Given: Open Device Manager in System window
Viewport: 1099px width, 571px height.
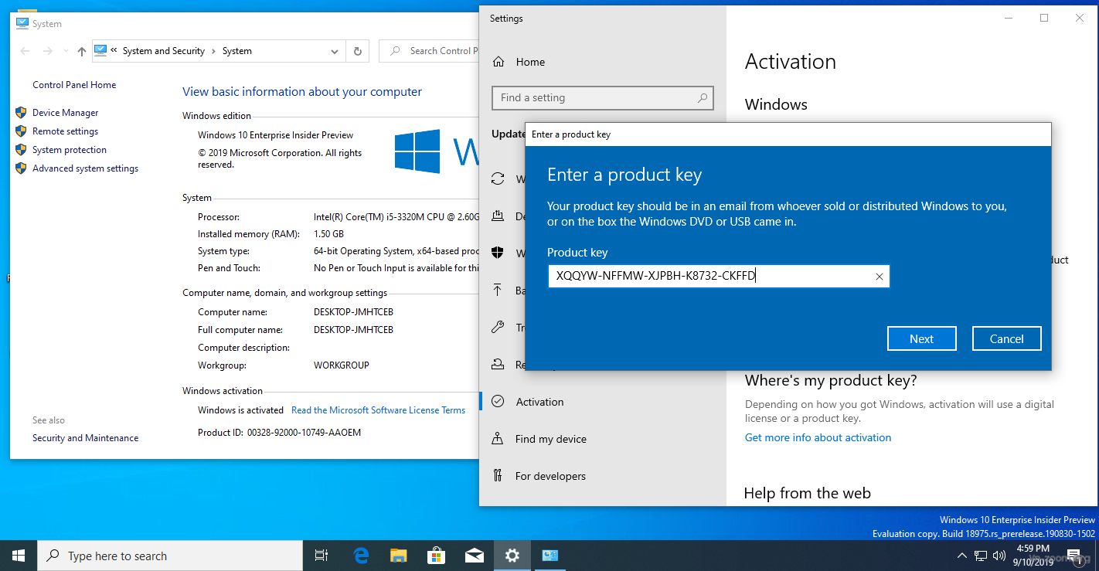Looking at the screenshot, I should [x=66, y=113].
